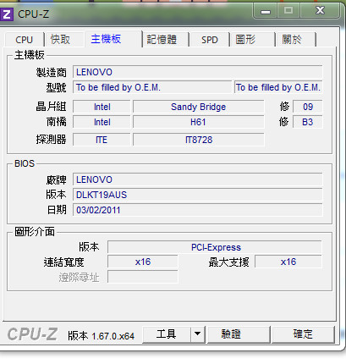Confirm with the 確定 button
The height and width of the screenshot is (364, 346).
point(303,334)
